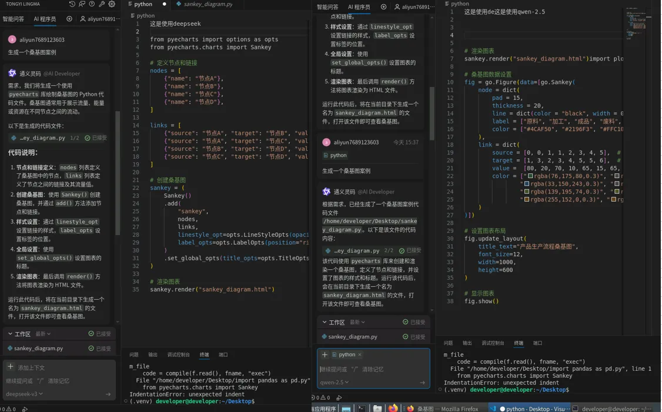Open 最新 sort dropdown in left 工作区
The image size is (662, 412).
coord(43,333)
